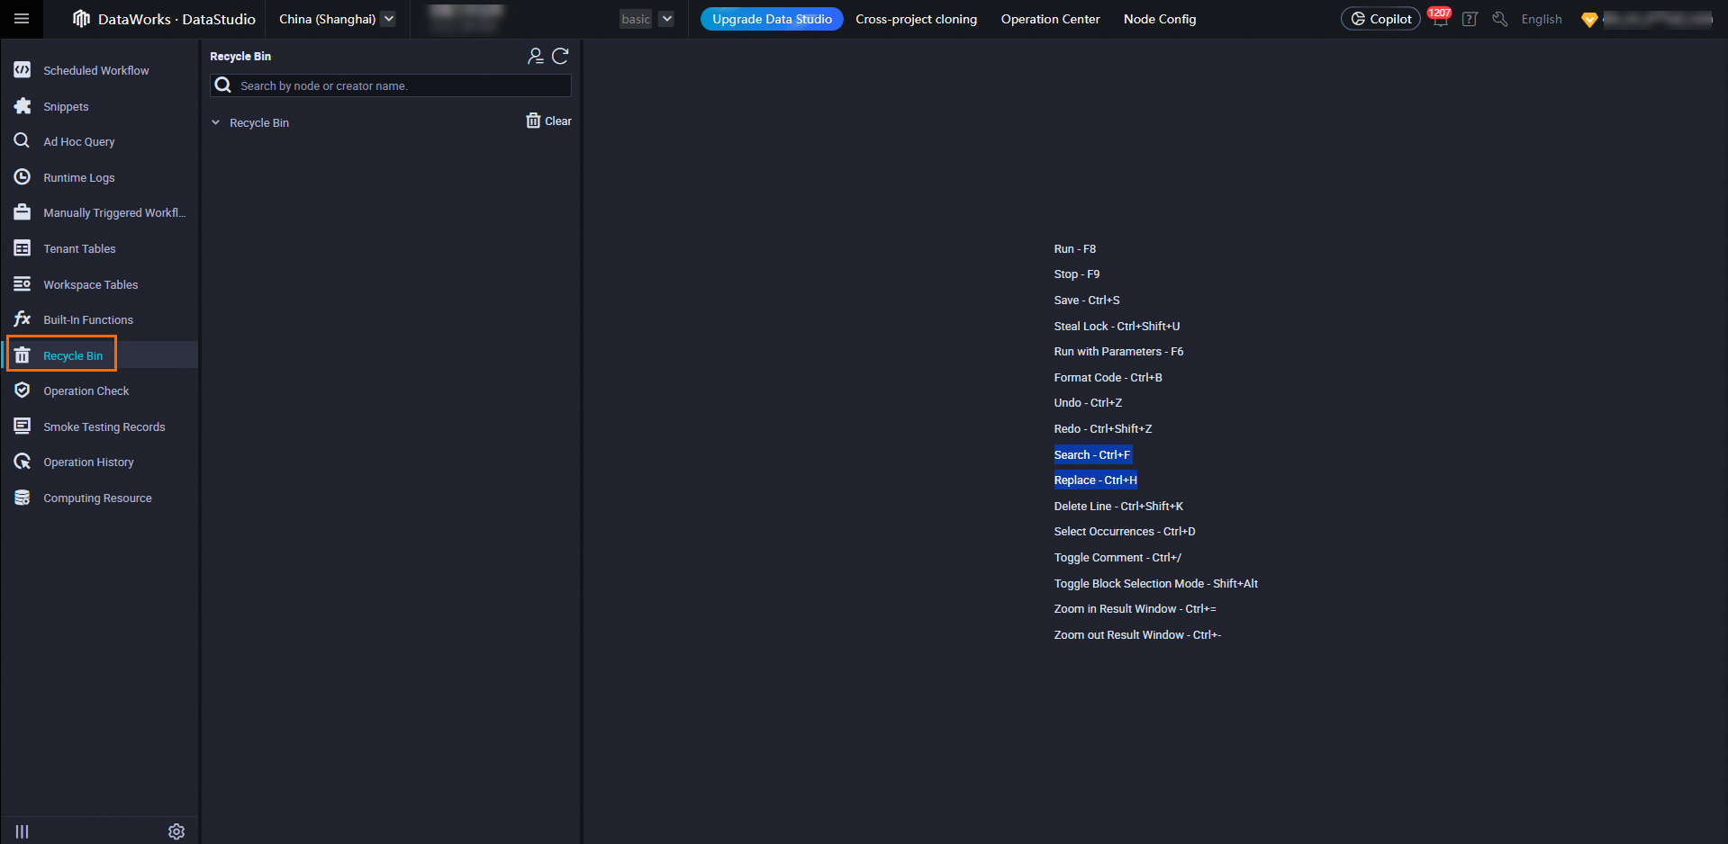Click Zoom out Result Window text
Screen dimensions: 1728x844
pyautogui.click(x=1137, y=634)
